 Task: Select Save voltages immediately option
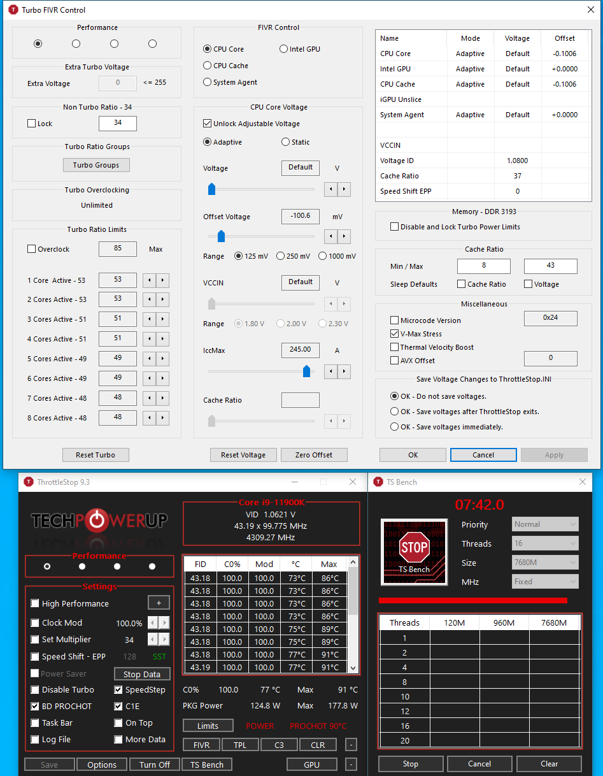(x=395, y=427)
